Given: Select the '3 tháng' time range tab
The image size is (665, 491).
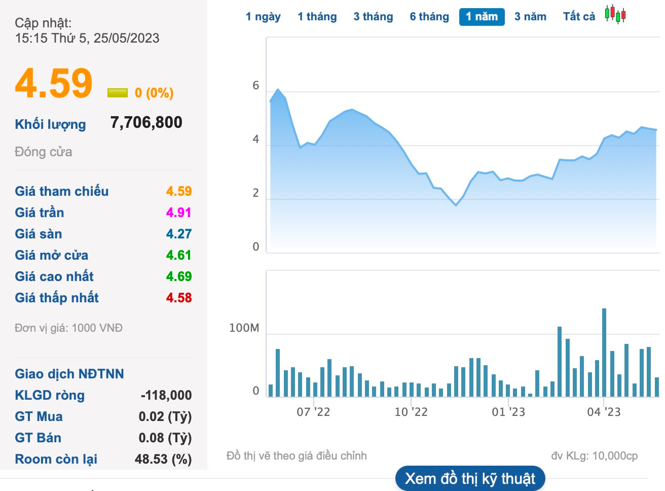Looking at the screenshot, I should point(373,17).
